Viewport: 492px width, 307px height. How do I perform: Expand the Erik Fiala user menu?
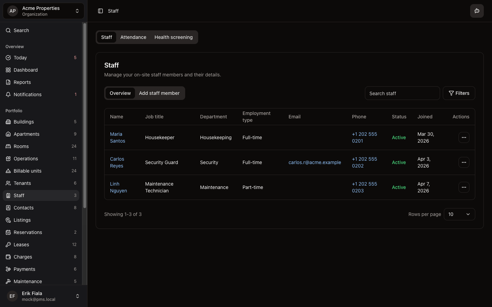43,296
